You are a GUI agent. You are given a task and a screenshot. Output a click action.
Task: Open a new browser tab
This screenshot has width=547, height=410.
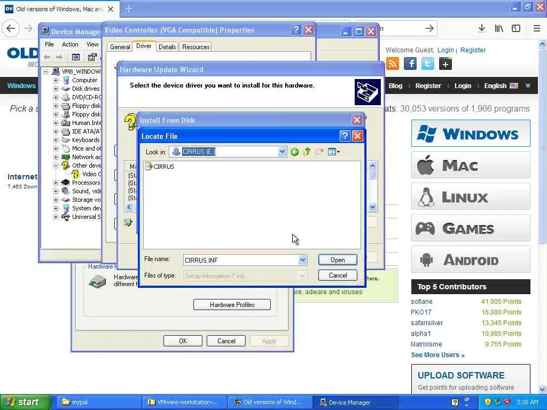point(129,9)
